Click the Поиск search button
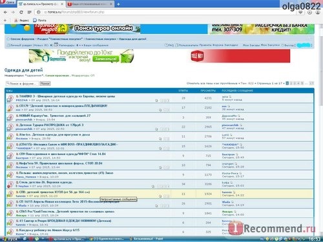 tap(45, 83)
